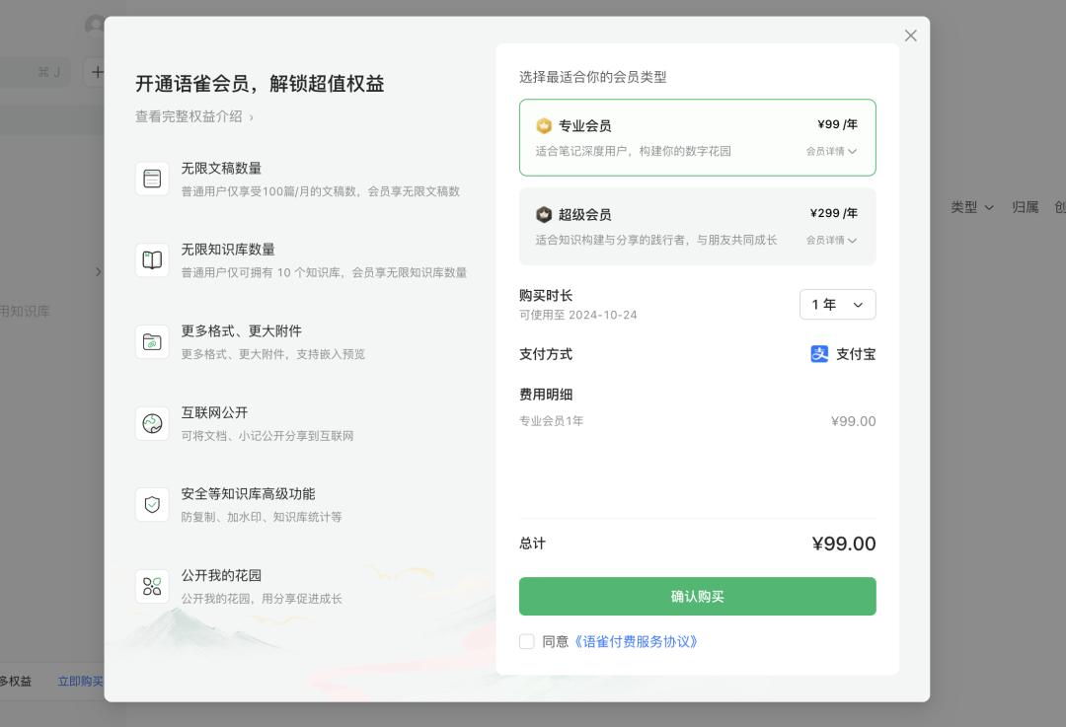The image size is (1066, 727).
Task: Expand 会员详情 for 专业会员
Action: coord(831,152)
